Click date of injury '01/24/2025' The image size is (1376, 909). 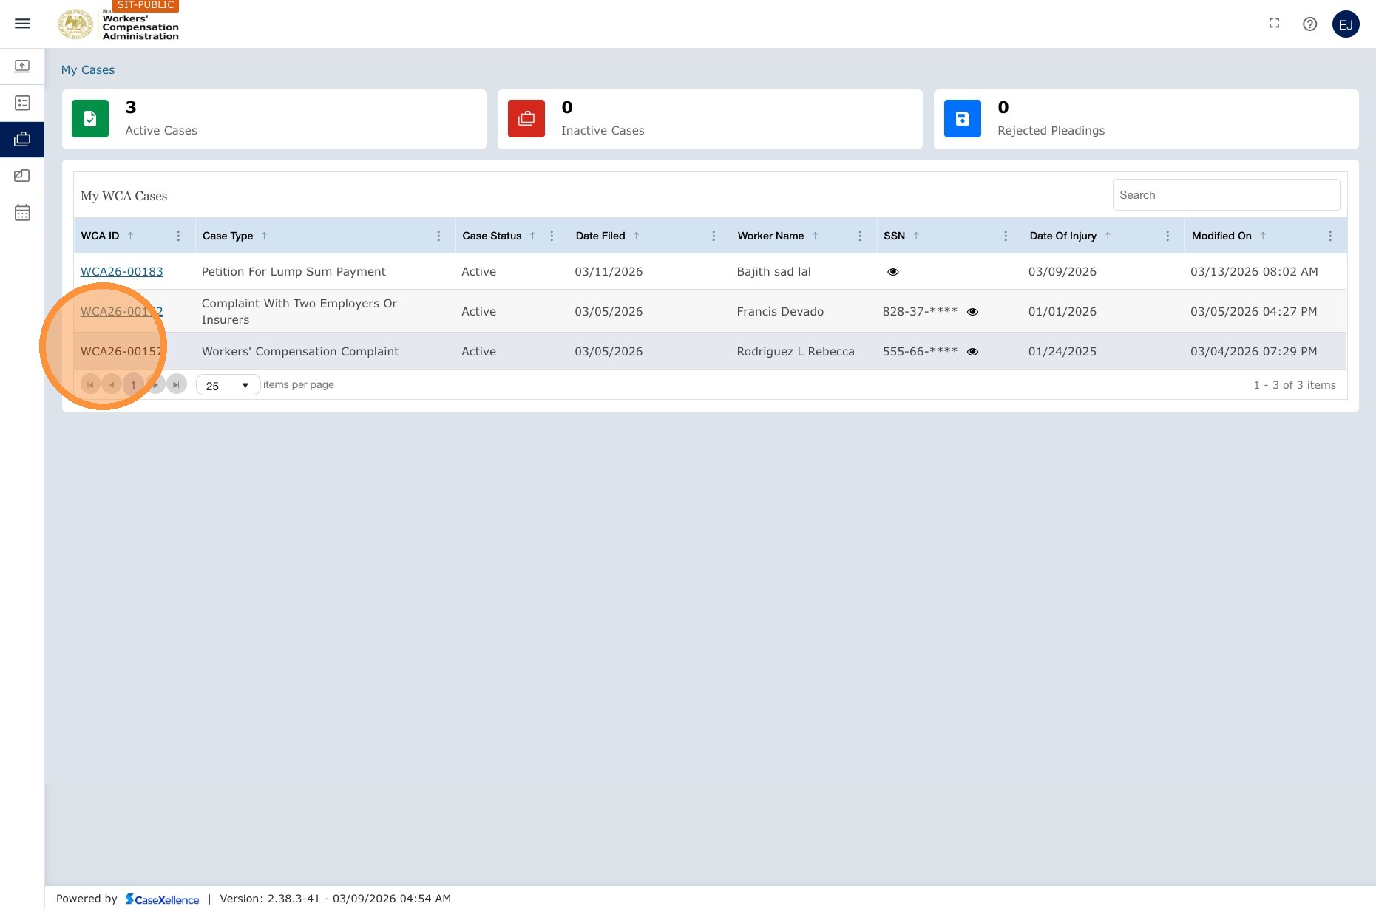pyautogui.click(x=1062, y=352)
